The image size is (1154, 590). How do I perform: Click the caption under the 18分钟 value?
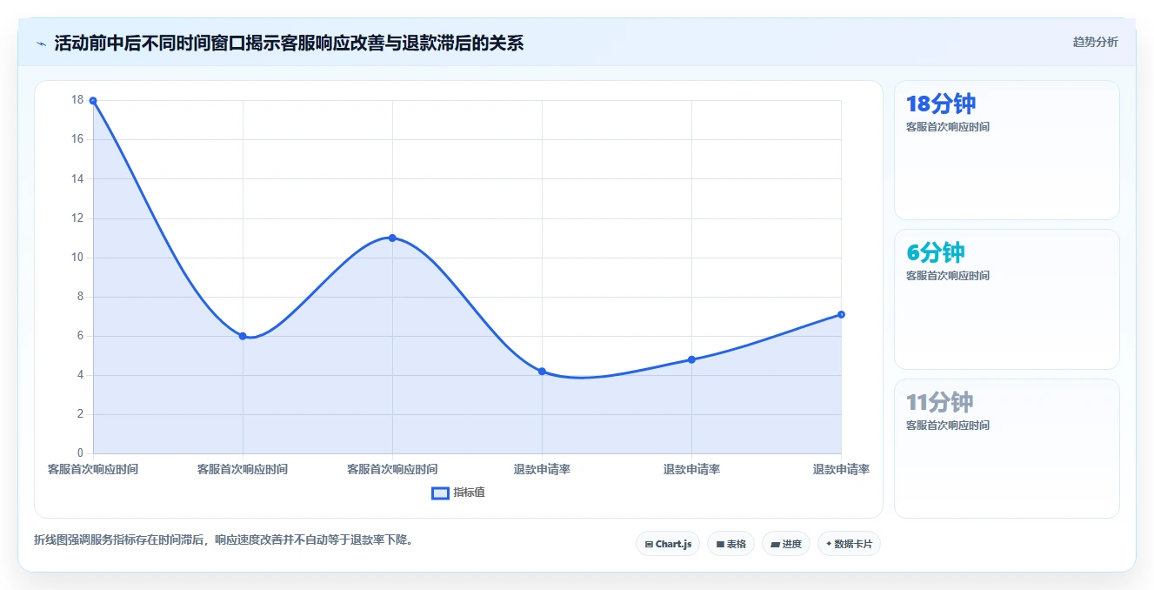click(948, 127)
